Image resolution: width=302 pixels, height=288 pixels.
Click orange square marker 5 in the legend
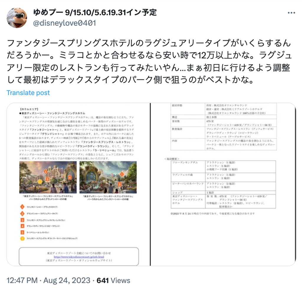pyautogui.click(x=22, y=232)
